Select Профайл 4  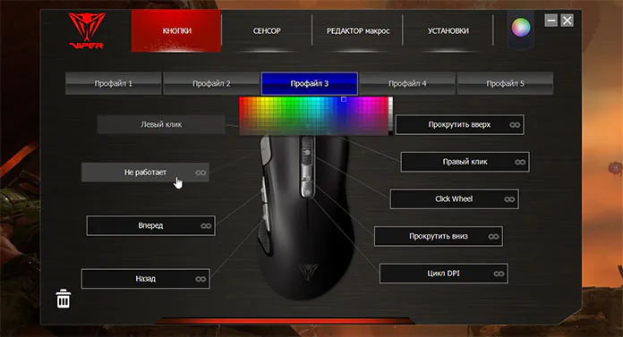click(407, 83)
